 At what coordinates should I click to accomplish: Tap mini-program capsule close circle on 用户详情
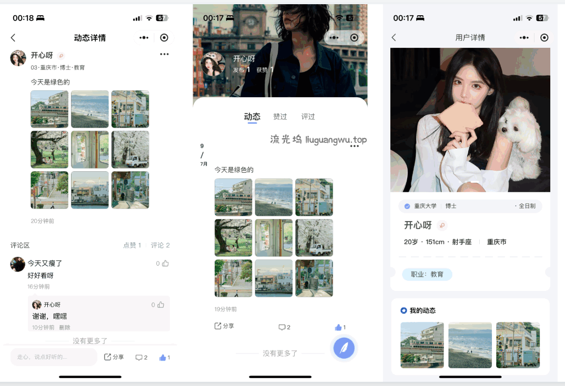pos(544,38)
